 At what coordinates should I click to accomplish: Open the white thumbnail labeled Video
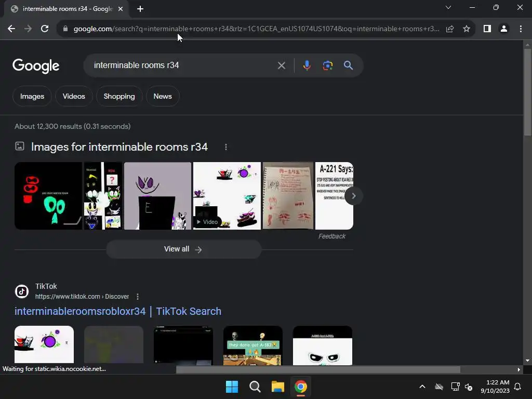[227, 196]
